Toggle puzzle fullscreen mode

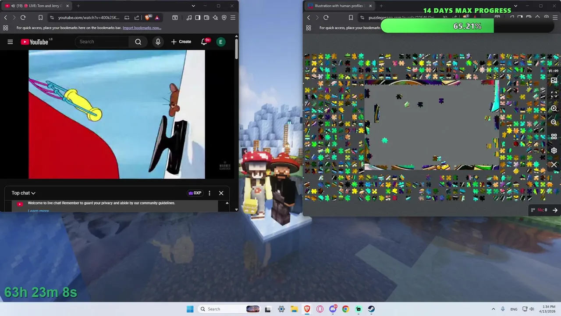[x=554, y=94]
